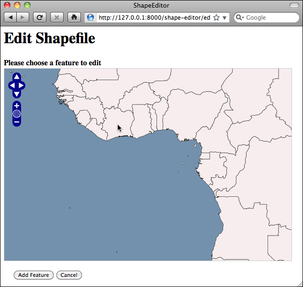Pan the map west with left arrow
Image resolution: width=303 pixels, height=287 pixels.
(12, 85)
